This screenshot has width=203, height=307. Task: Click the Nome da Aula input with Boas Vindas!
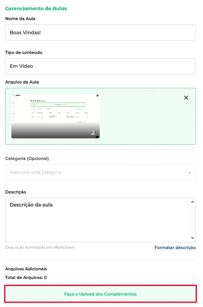click(101, 32)
